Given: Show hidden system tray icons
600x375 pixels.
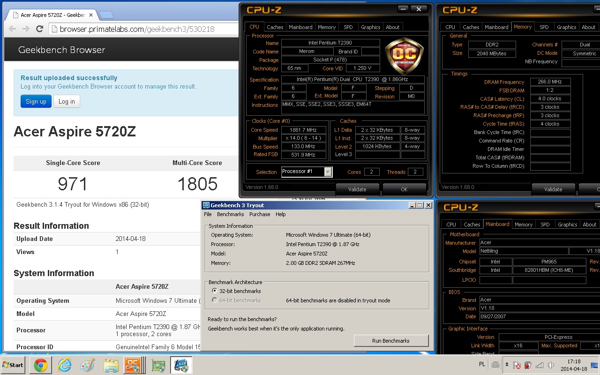Looking at the screenshot, I should [x=506, y=365].
